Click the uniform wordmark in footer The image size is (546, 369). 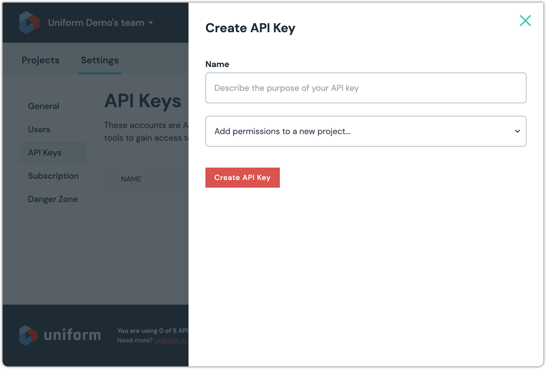point(72,335)
